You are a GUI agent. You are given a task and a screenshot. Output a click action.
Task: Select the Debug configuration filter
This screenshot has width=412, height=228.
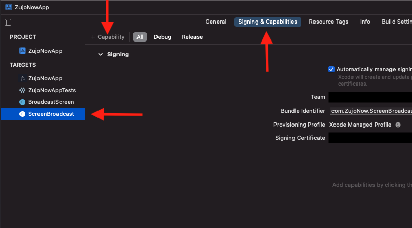[x=162, y=37]
